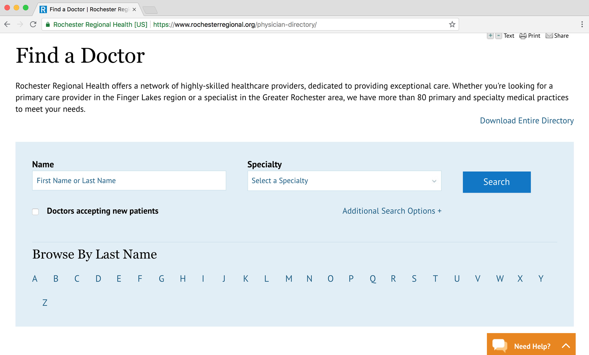Open the Chrome three-dot menu
The width and height of the screenshot is (589, 355).
[x=582, y=24]
